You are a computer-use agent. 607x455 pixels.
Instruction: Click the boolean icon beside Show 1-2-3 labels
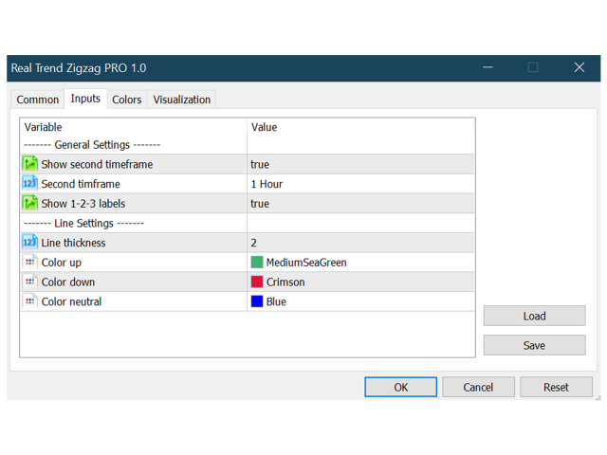[x=29, y=203]
